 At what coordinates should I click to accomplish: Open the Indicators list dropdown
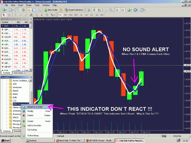(129, 10)
